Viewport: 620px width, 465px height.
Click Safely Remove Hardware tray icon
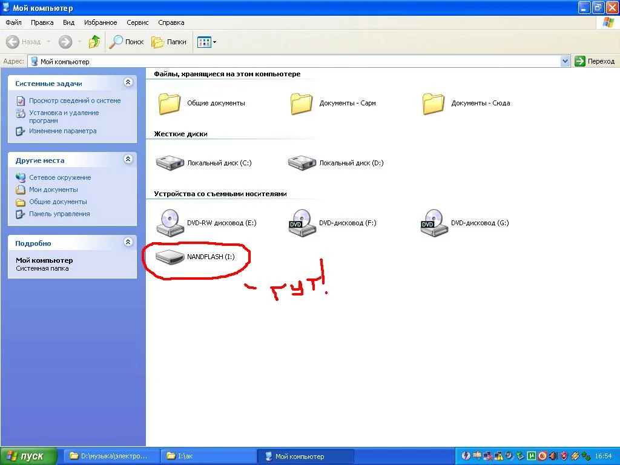(x=520, y=456)
